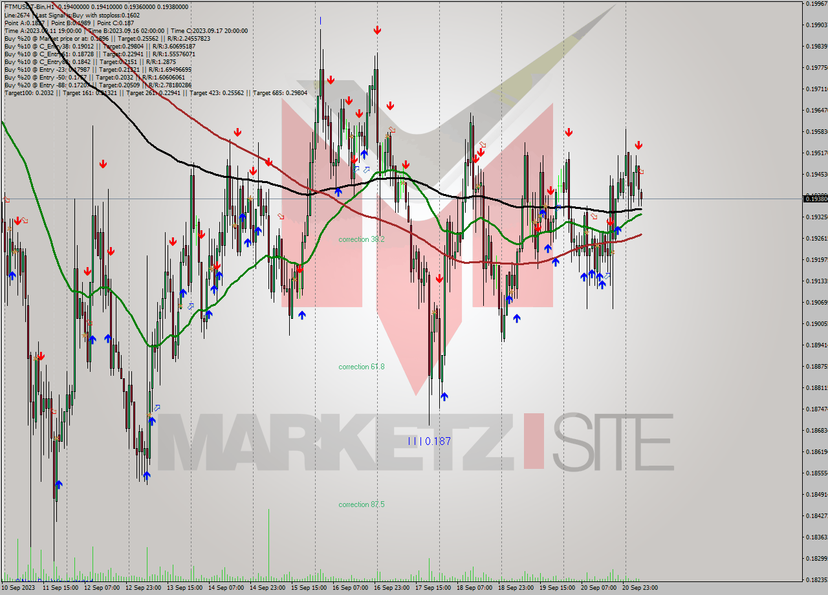
Task: Click the 'Buy %20 @ Market price' line
Action: (x=107, y=38)
